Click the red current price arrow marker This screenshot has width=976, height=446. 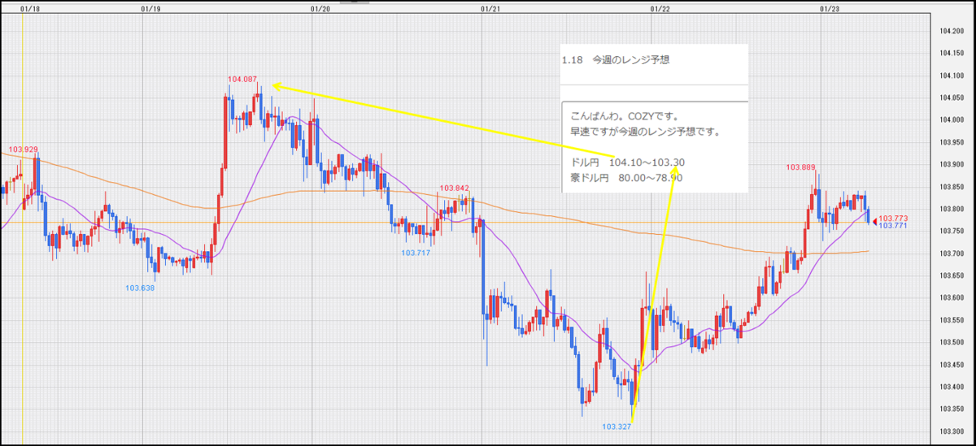pyautogui.click(x=875, y=221)
